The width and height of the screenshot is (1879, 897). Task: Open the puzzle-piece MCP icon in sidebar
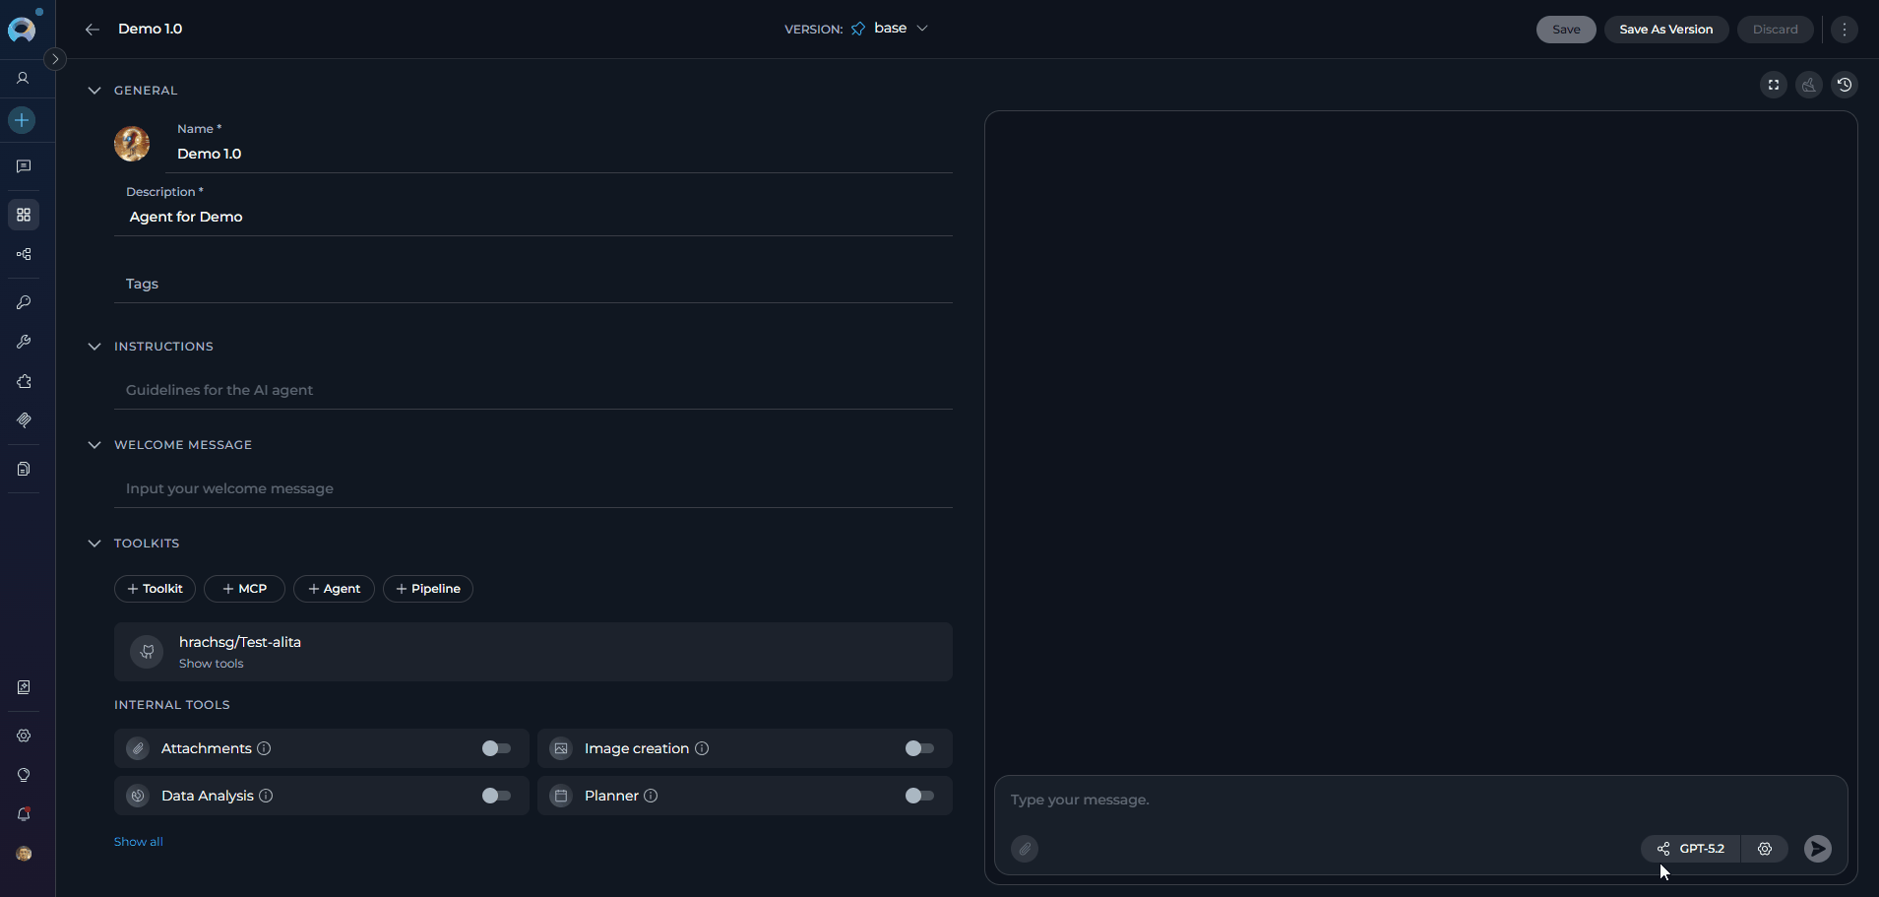click(x=24, y=381)
